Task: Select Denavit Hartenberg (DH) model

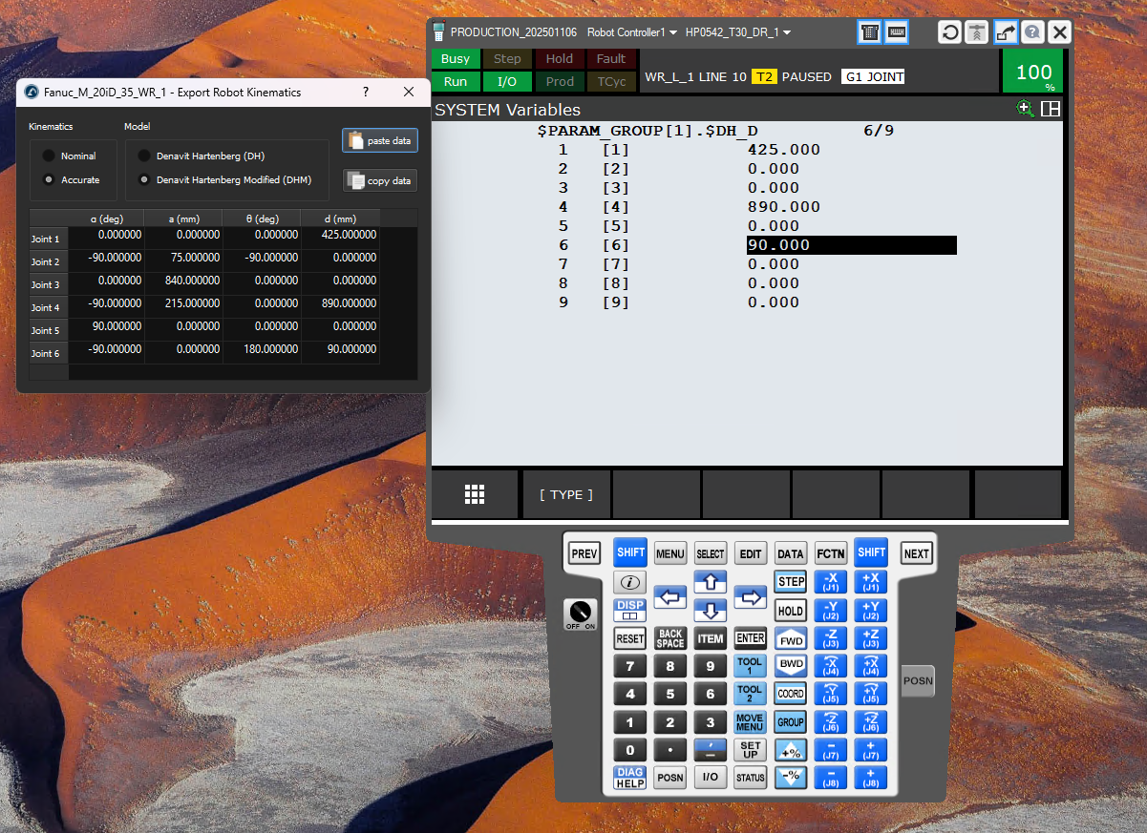Action: coord(144,156)
